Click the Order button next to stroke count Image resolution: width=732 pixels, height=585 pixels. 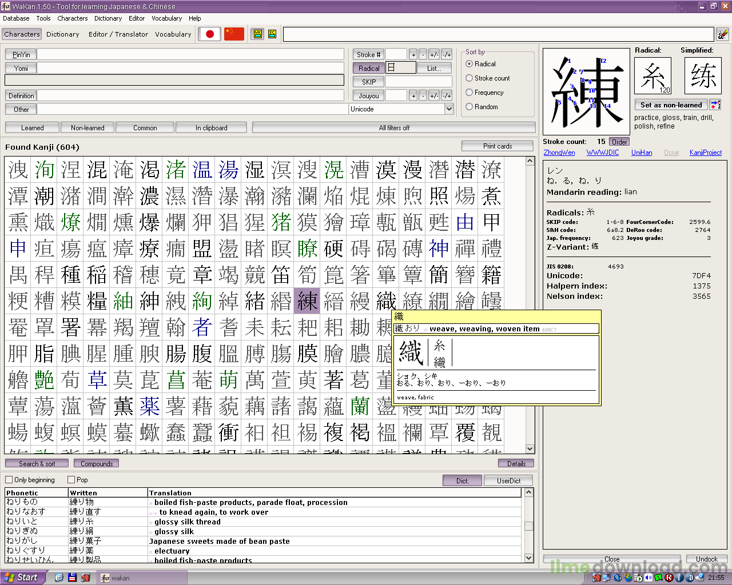619,142
